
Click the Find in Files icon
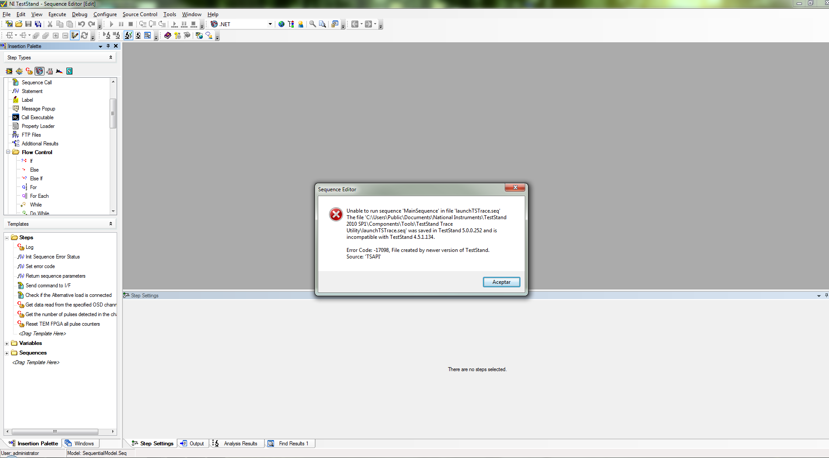click(x=323, y=24)
